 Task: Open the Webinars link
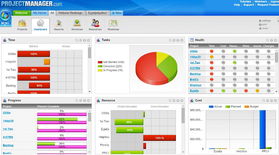coord(260,1)
